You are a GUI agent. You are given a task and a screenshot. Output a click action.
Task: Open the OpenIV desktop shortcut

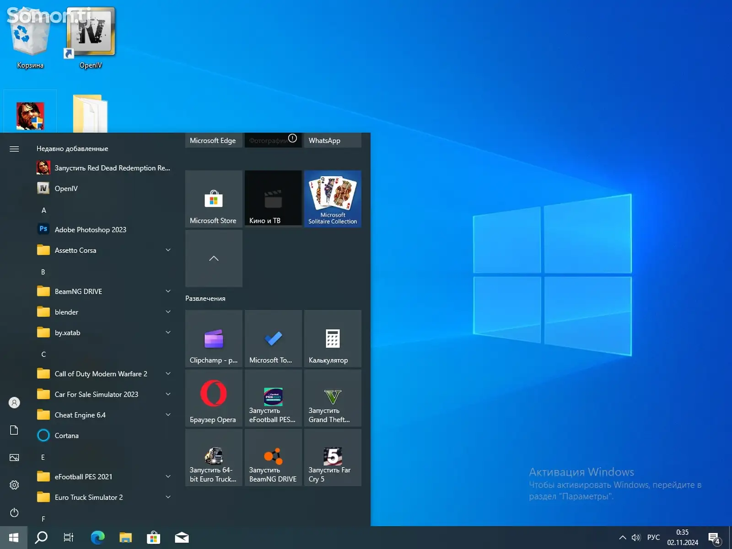click(91, 39)
